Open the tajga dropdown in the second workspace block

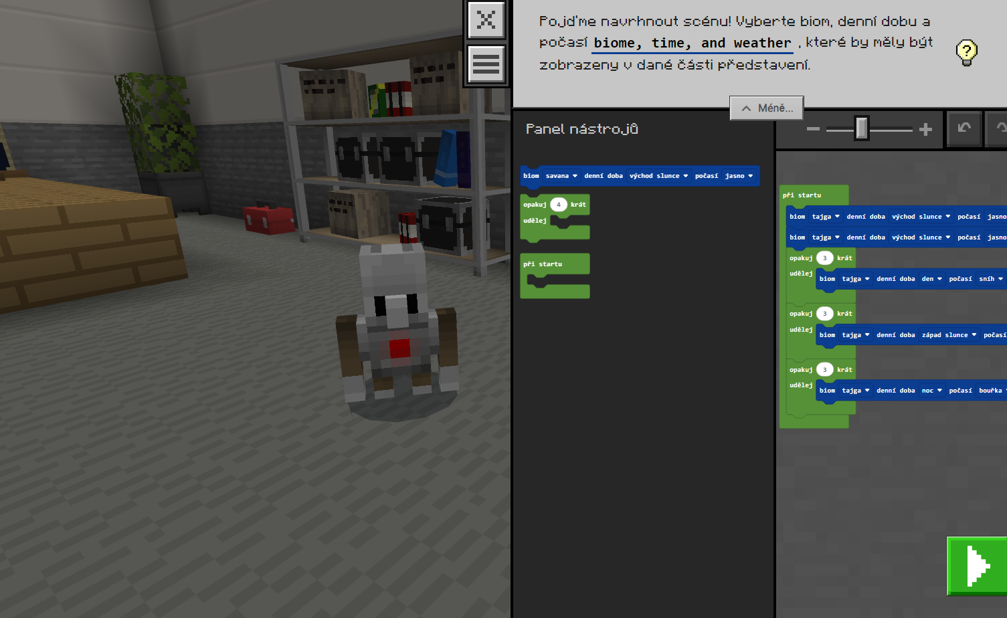click(826, 237)
